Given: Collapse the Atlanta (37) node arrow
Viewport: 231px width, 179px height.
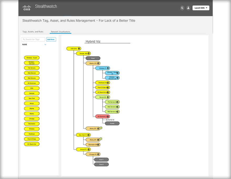Looking at the screenshot, I should (98, 63).
